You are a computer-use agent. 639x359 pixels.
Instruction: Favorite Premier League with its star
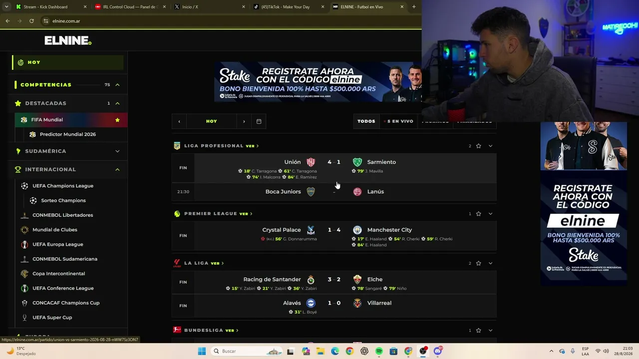coord(479,214)
